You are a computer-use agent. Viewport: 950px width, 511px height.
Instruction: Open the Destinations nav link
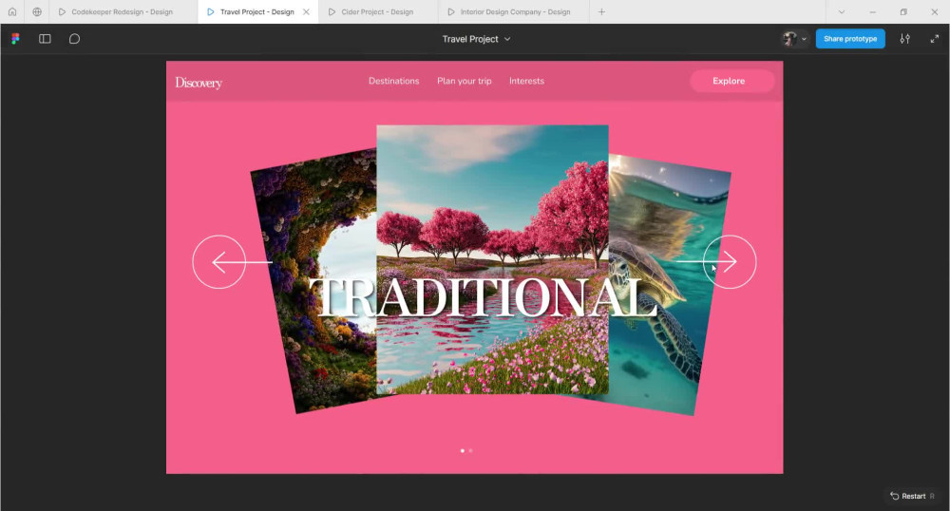coord(394,81)
